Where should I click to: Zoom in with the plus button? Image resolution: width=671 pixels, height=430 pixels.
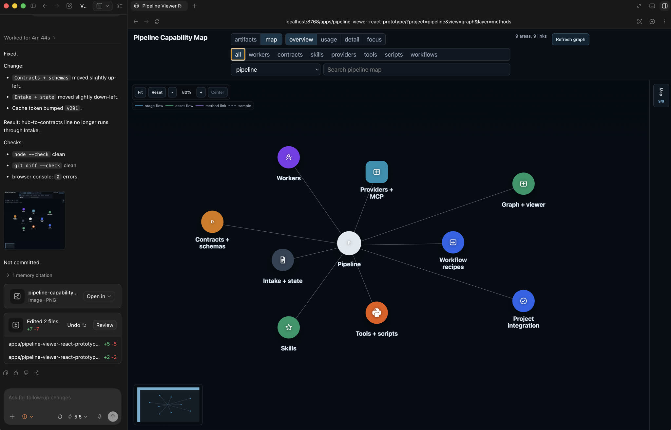201,92
